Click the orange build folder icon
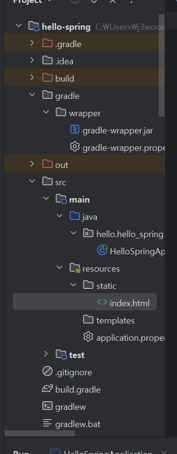 (47, 78)
